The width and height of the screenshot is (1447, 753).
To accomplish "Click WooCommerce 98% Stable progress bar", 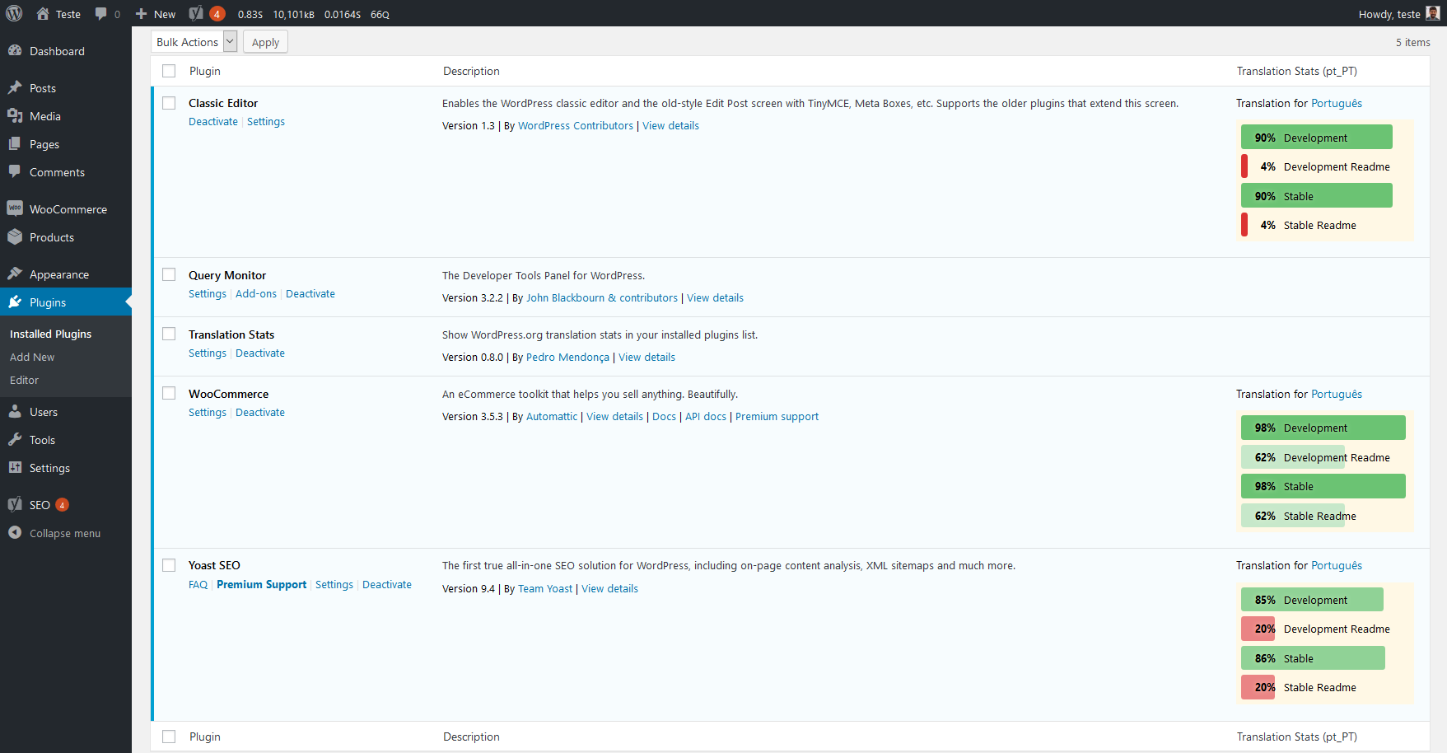I will pos(1323,486).
